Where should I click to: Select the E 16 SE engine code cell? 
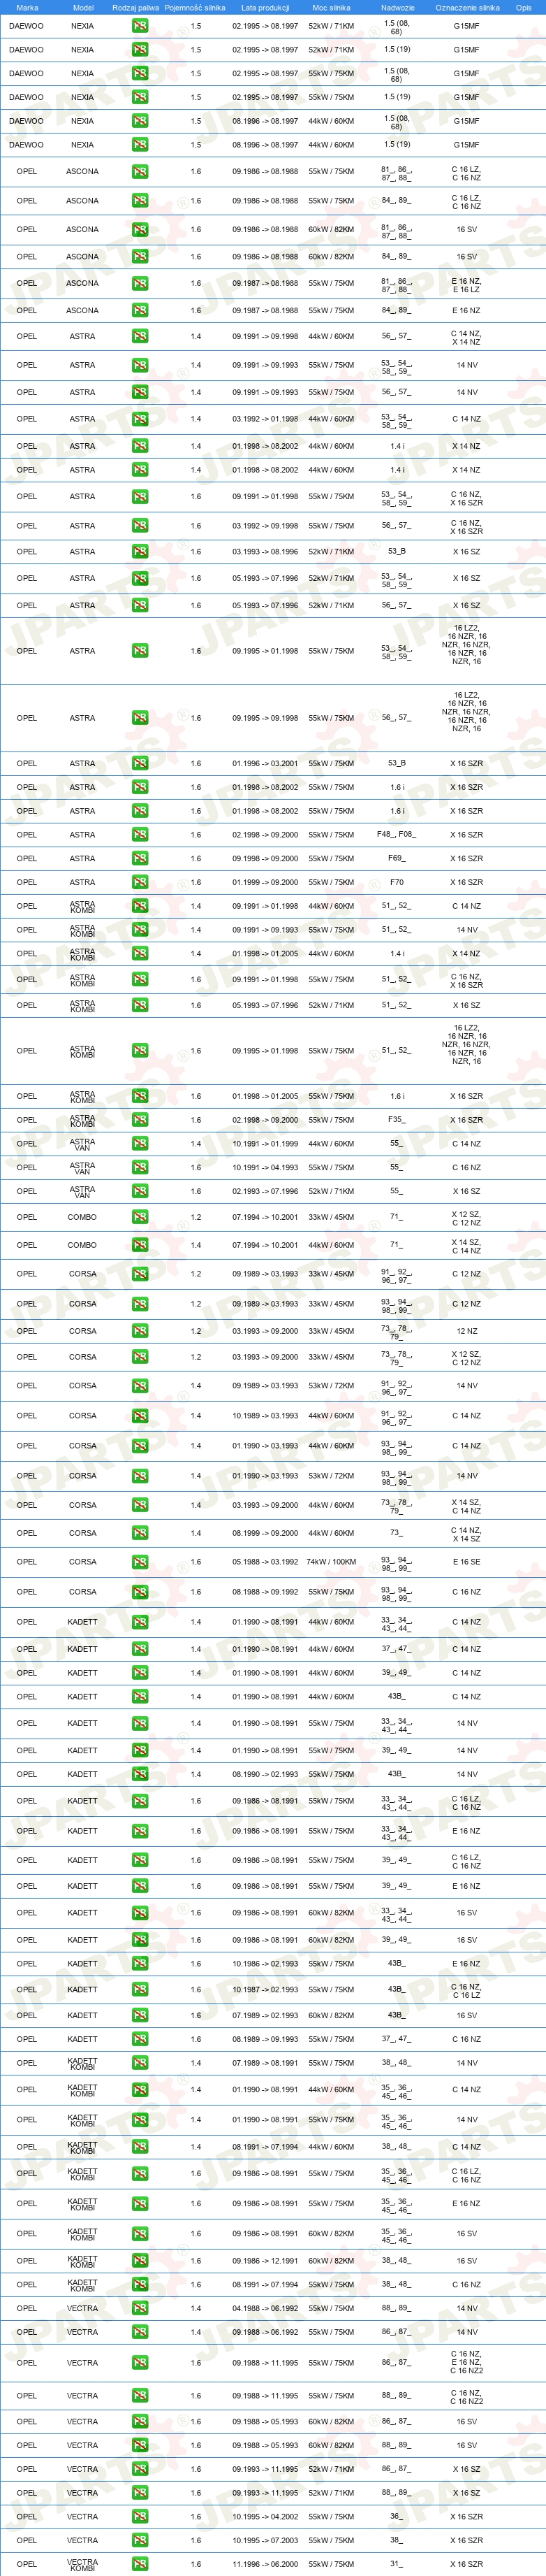click(466, 1561)
